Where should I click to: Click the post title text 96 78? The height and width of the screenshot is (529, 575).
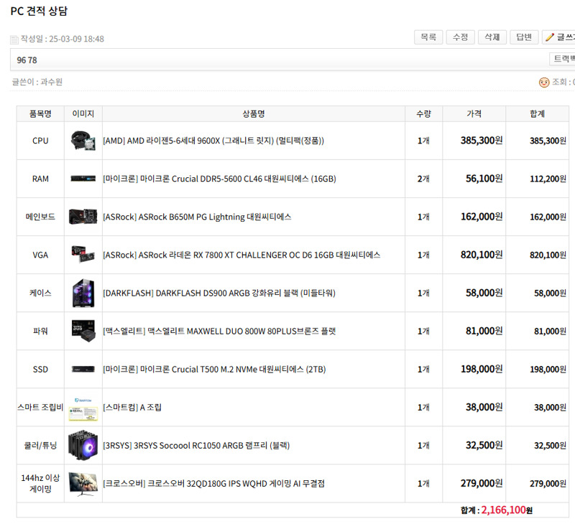pos(27,60)
